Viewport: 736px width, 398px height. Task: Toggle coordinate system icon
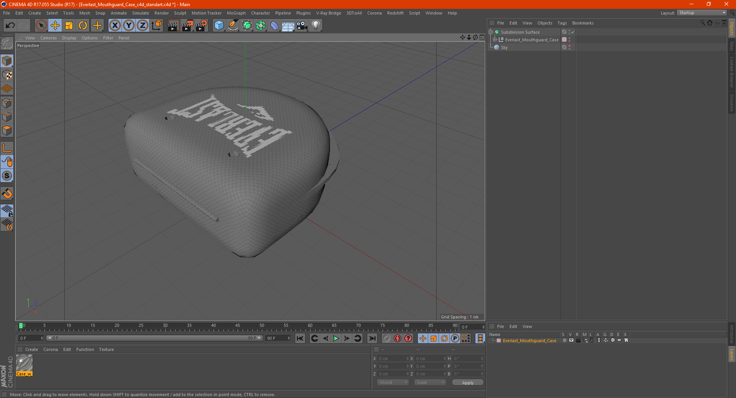pos(157,26)
